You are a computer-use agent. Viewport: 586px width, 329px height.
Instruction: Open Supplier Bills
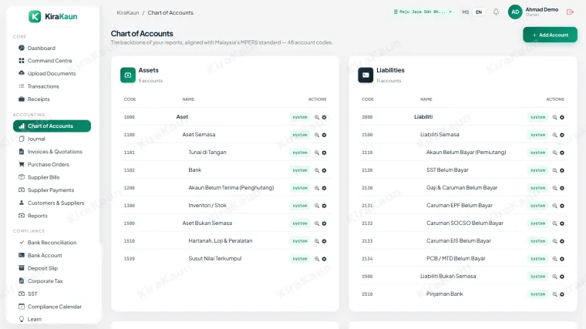(39, 177)
